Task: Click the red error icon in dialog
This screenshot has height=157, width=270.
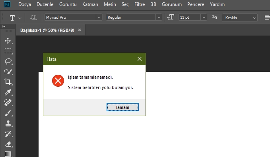Action: click(58, 81)
